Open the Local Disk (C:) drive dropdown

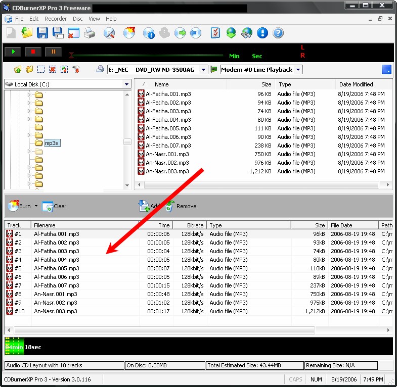tap(126, 84)
